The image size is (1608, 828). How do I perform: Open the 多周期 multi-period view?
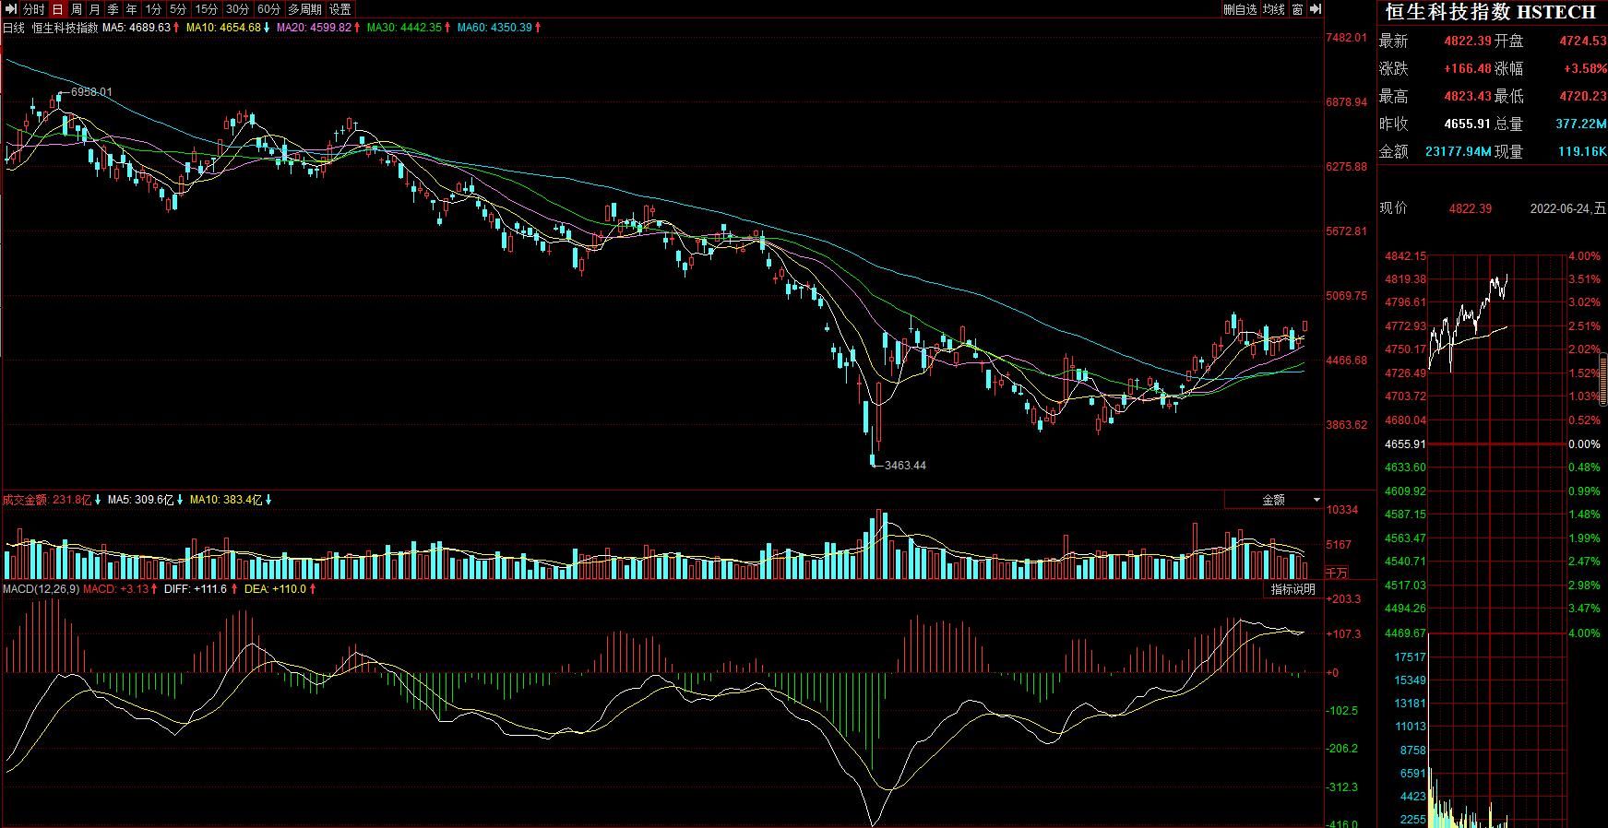point(304,9)
